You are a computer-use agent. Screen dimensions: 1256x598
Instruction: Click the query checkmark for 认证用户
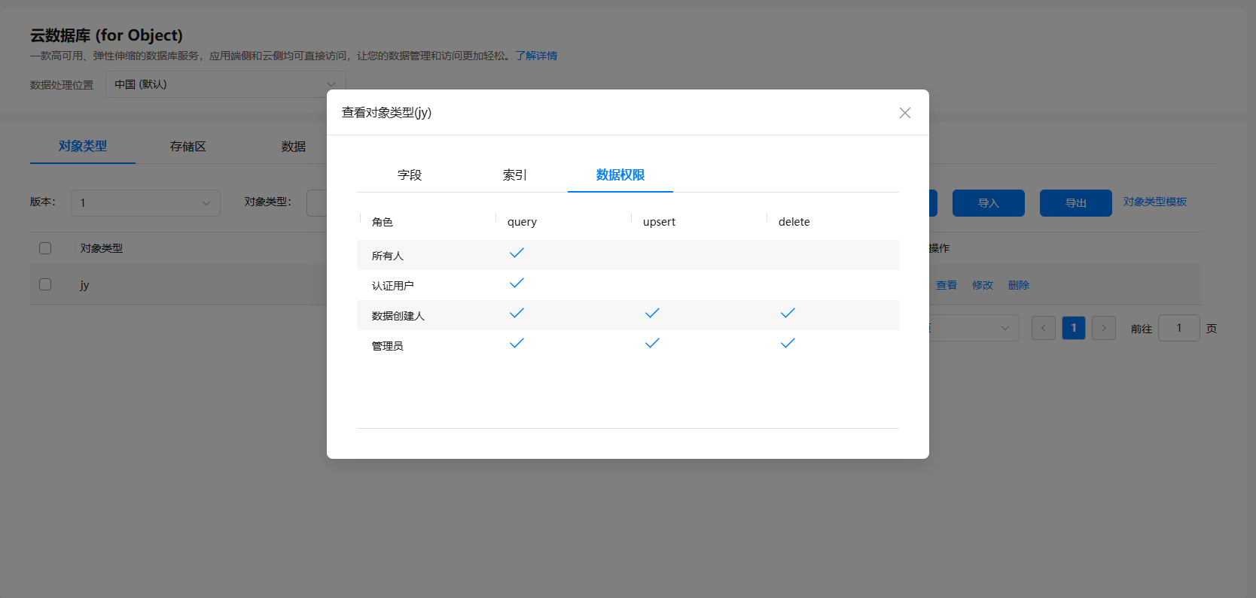coord(517,284)
